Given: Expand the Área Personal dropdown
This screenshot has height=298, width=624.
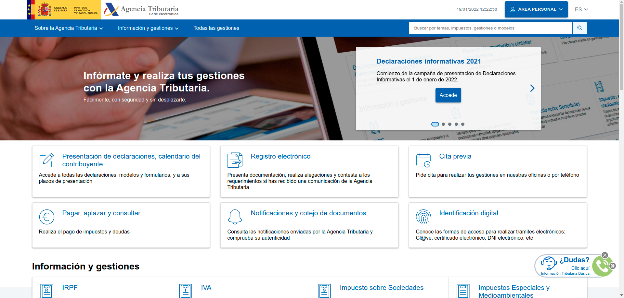Looking at the screenshot, I should [536, 9].
